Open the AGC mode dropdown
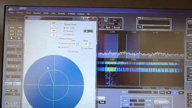Viewport: 192px width, 108px height. pyautogui.click(x=9, y=83)
